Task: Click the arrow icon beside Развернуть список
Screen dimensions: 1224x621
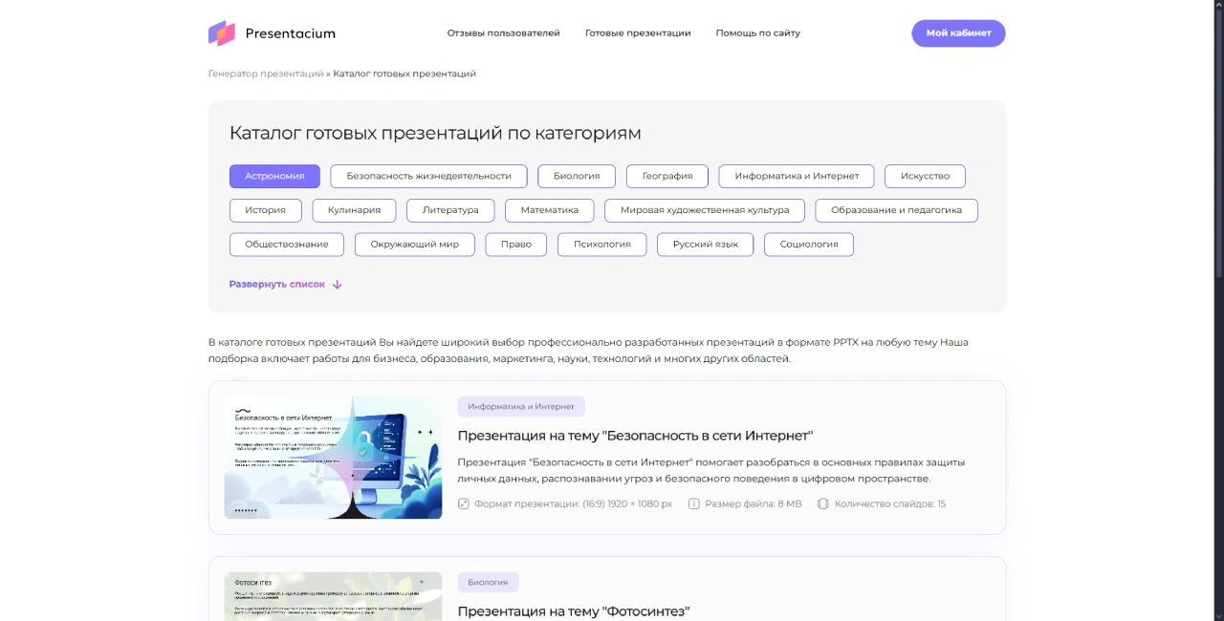Action: [337, 284]
